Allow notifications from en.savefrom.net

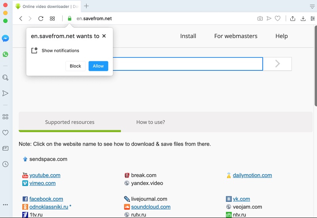[x=98, y=66]
